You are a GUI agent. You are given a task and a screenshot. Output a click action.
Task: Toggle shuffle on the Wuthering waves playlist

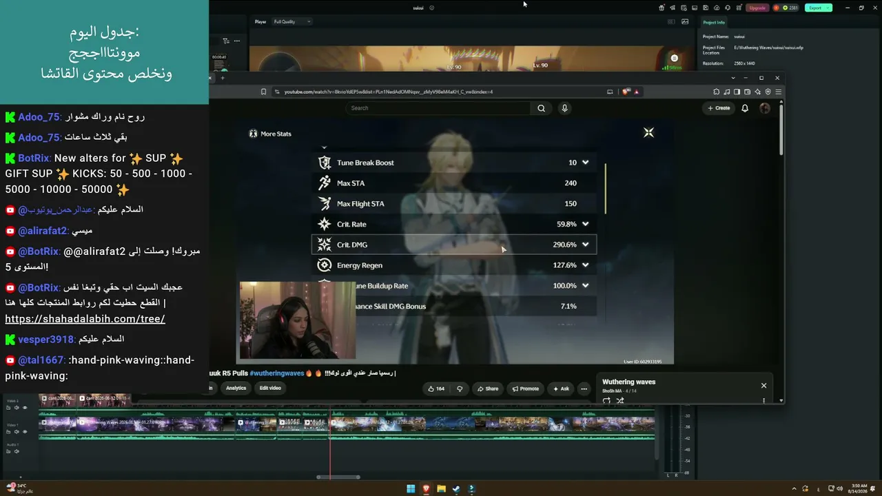[619, 400]
